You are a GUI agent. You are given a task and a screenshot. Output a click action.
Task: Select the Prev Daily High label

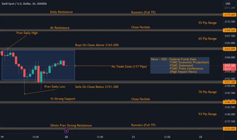point(27,33)
